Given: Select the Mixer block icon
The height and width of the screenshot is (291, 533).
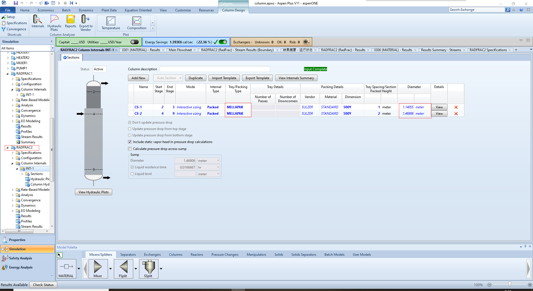Looking at the screenshot, I should coord(98,269).
